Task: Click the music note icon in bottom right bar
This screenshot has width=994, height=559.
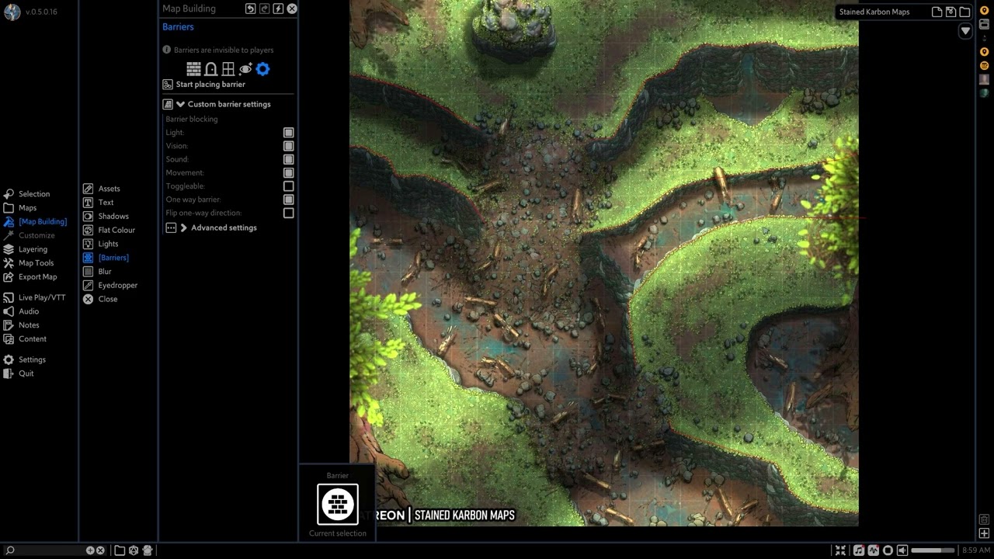Action: click(x=859, y=550)
